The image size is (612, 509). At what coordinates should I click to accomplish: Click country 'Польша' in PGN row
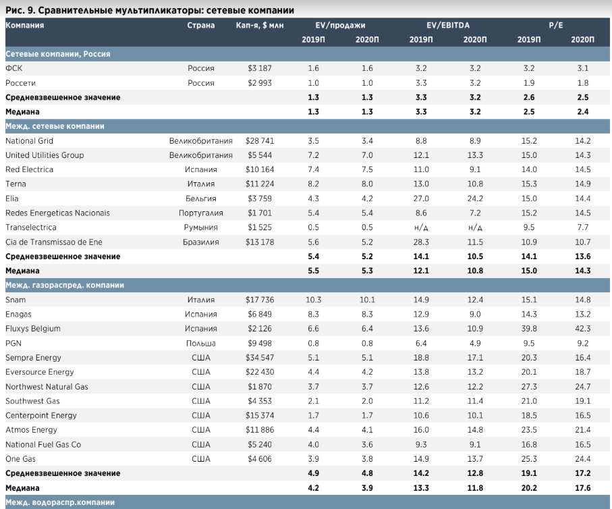[200, 343]
